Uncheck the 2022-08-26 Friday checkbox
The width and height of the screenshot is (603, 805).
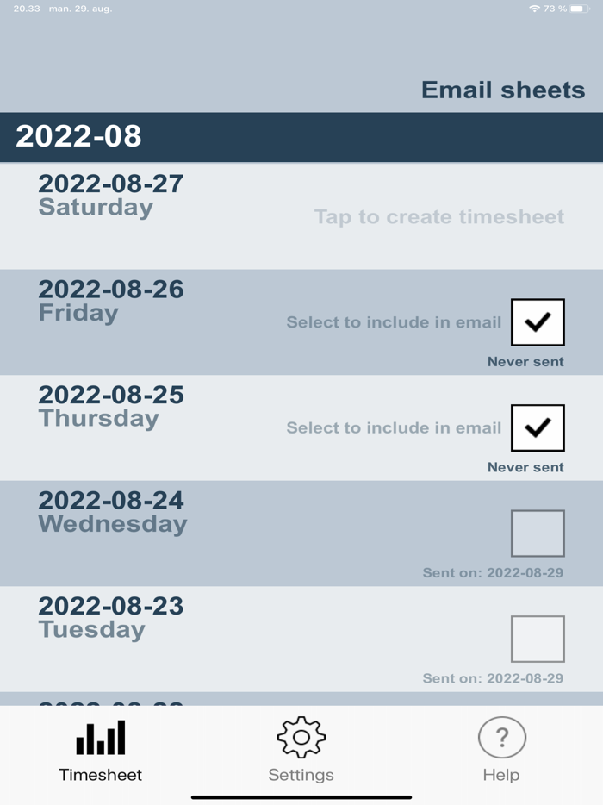tap(538, 321)
